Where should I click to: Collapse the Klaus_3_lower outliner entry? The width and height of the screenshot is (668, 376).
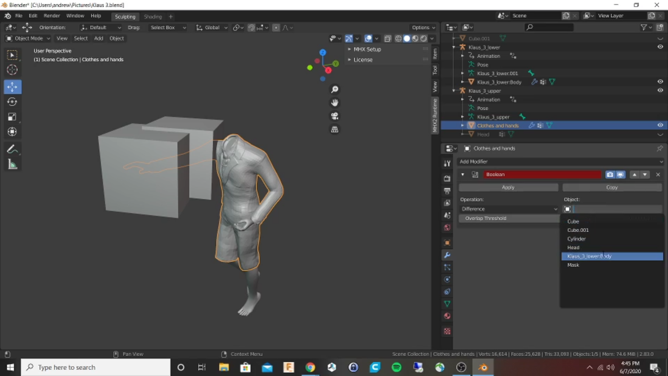coord(454,47)
